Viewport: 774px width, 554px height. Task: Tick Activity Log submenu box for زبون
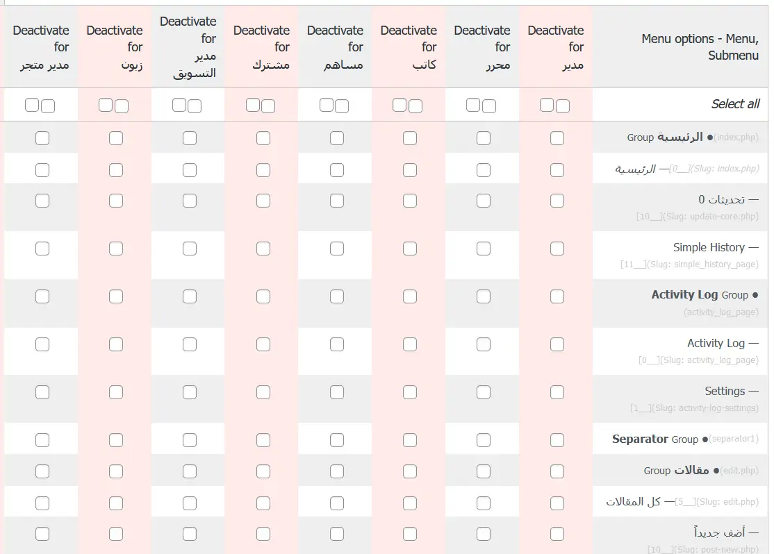(x=116, y=344)
